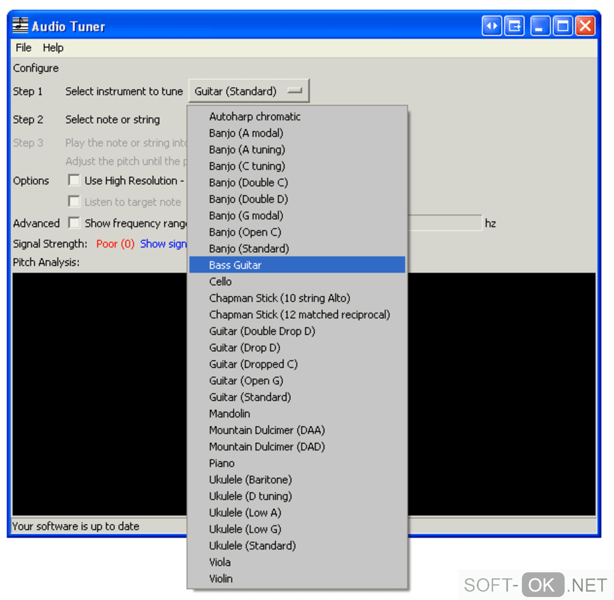
Task: Click the Audio Tuner app icon in title bar
Action: [20, 25]
